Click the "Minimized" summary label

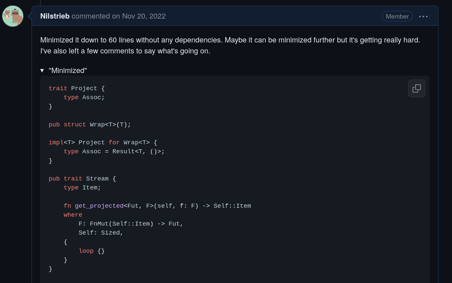tap(68, 71)
